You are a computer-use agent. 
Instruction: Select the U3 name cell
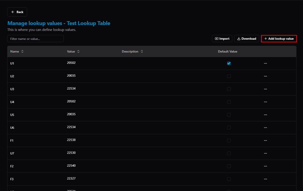(12, 89)
